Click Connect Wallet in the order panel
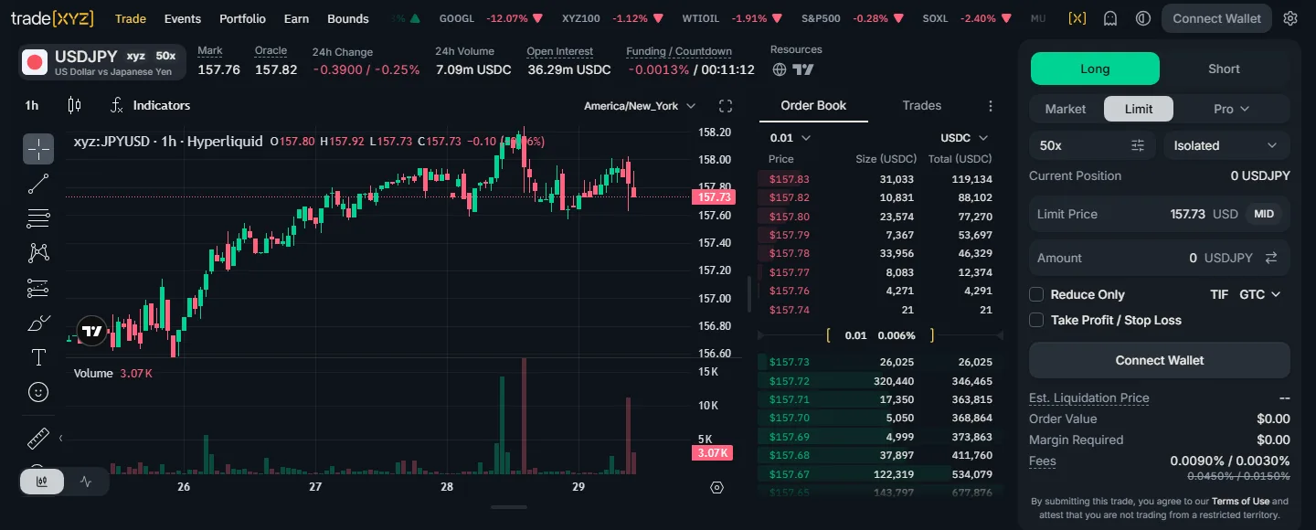1316x530 pixels. [1160, 360]
